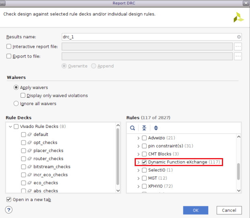
Task: Check the MGT rules checkbox
Action: (144, 178)
